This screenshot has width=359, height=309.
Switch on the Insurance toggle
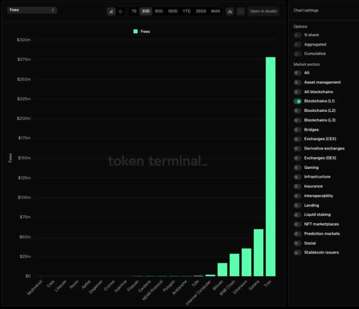tap(298, 186)
